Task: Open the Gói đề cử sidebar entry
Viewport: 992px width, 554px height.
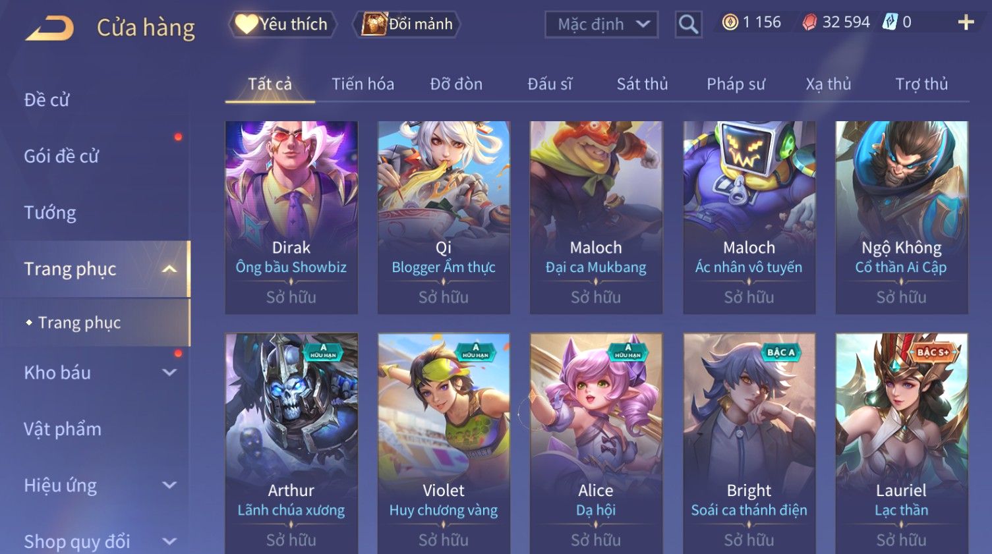Action: 61,156
